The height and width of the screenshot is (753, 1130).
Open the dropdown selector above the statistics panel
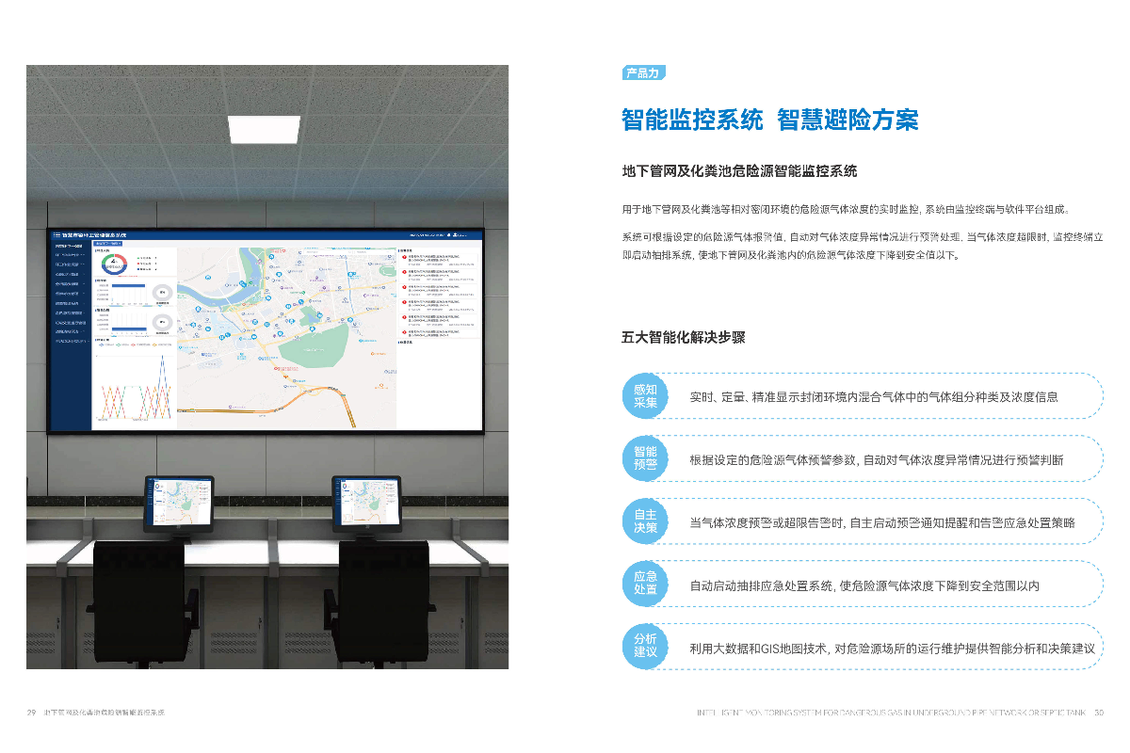[109, 244]
